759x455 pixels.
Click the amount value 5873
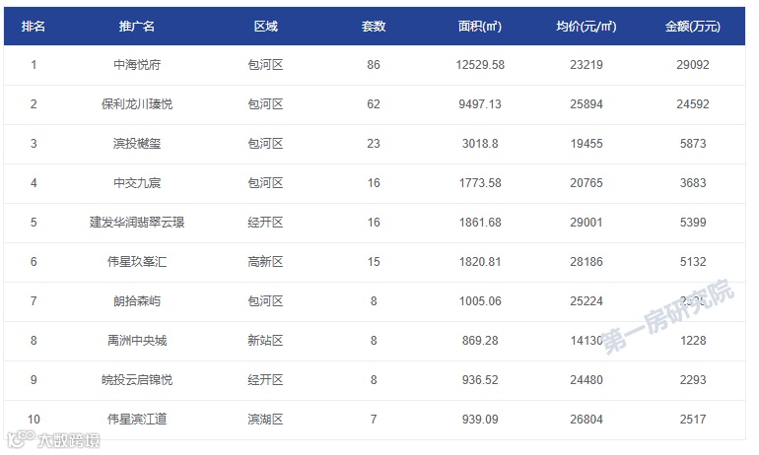pos(693,144)
